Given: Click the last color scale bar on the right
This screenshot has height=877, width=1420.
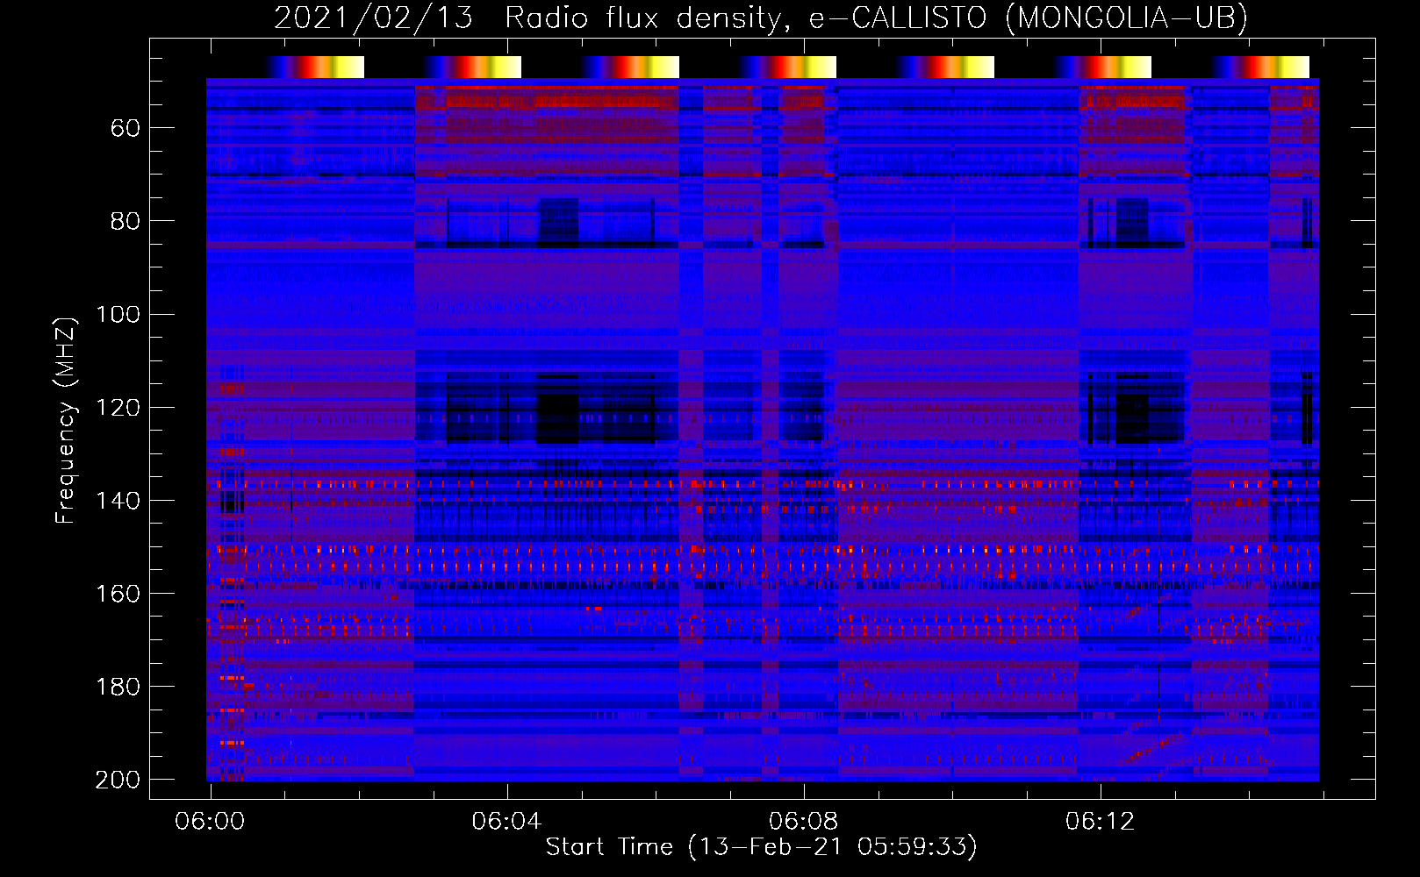Looking at the screenshot, I should [x=1260, y=67].
